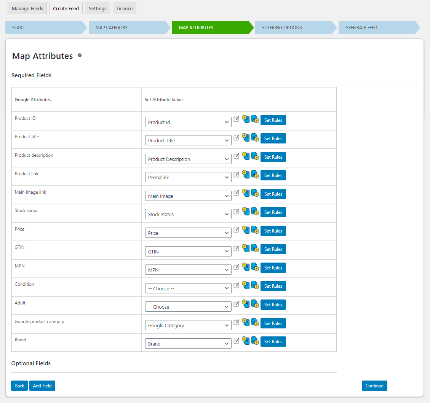Click the suffix icon next to Price attribute
Screen dimensions: 430x403
[x=255, y=230]
